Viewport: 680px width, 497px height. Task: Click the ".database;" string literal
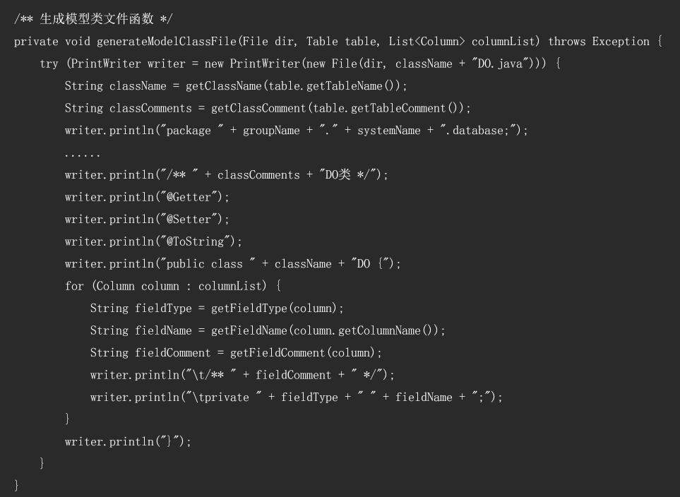tap(480, 131)
